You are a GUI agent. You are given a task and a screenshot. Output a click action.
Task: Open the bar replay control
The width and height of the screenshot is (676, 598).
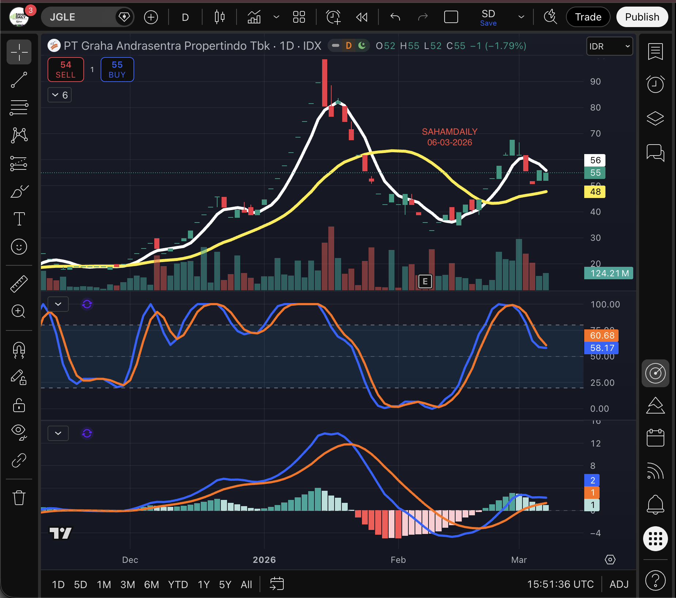coord(362,17)
